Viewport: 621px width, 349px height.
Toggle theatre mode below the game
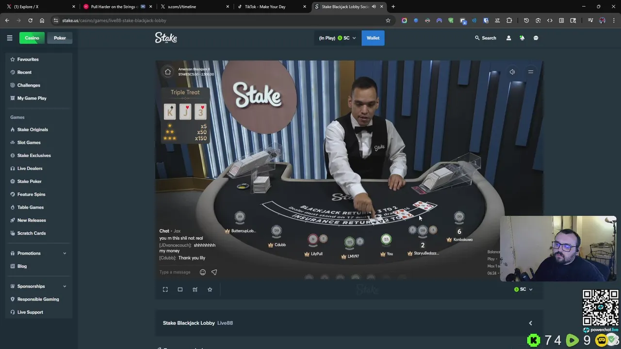(x=180, y=289)
